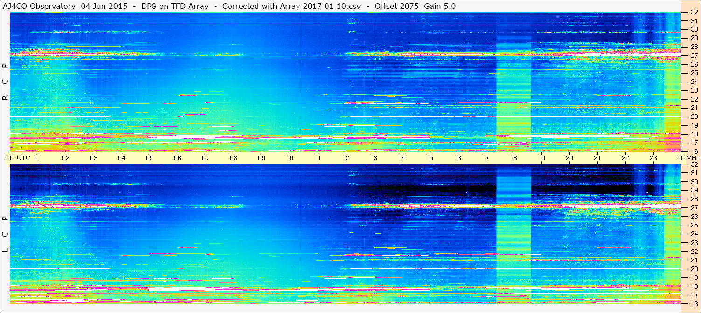Screen dimensions: 701x313
Task: Click the 14 hour marker
Action: click(x=402, y=158)
